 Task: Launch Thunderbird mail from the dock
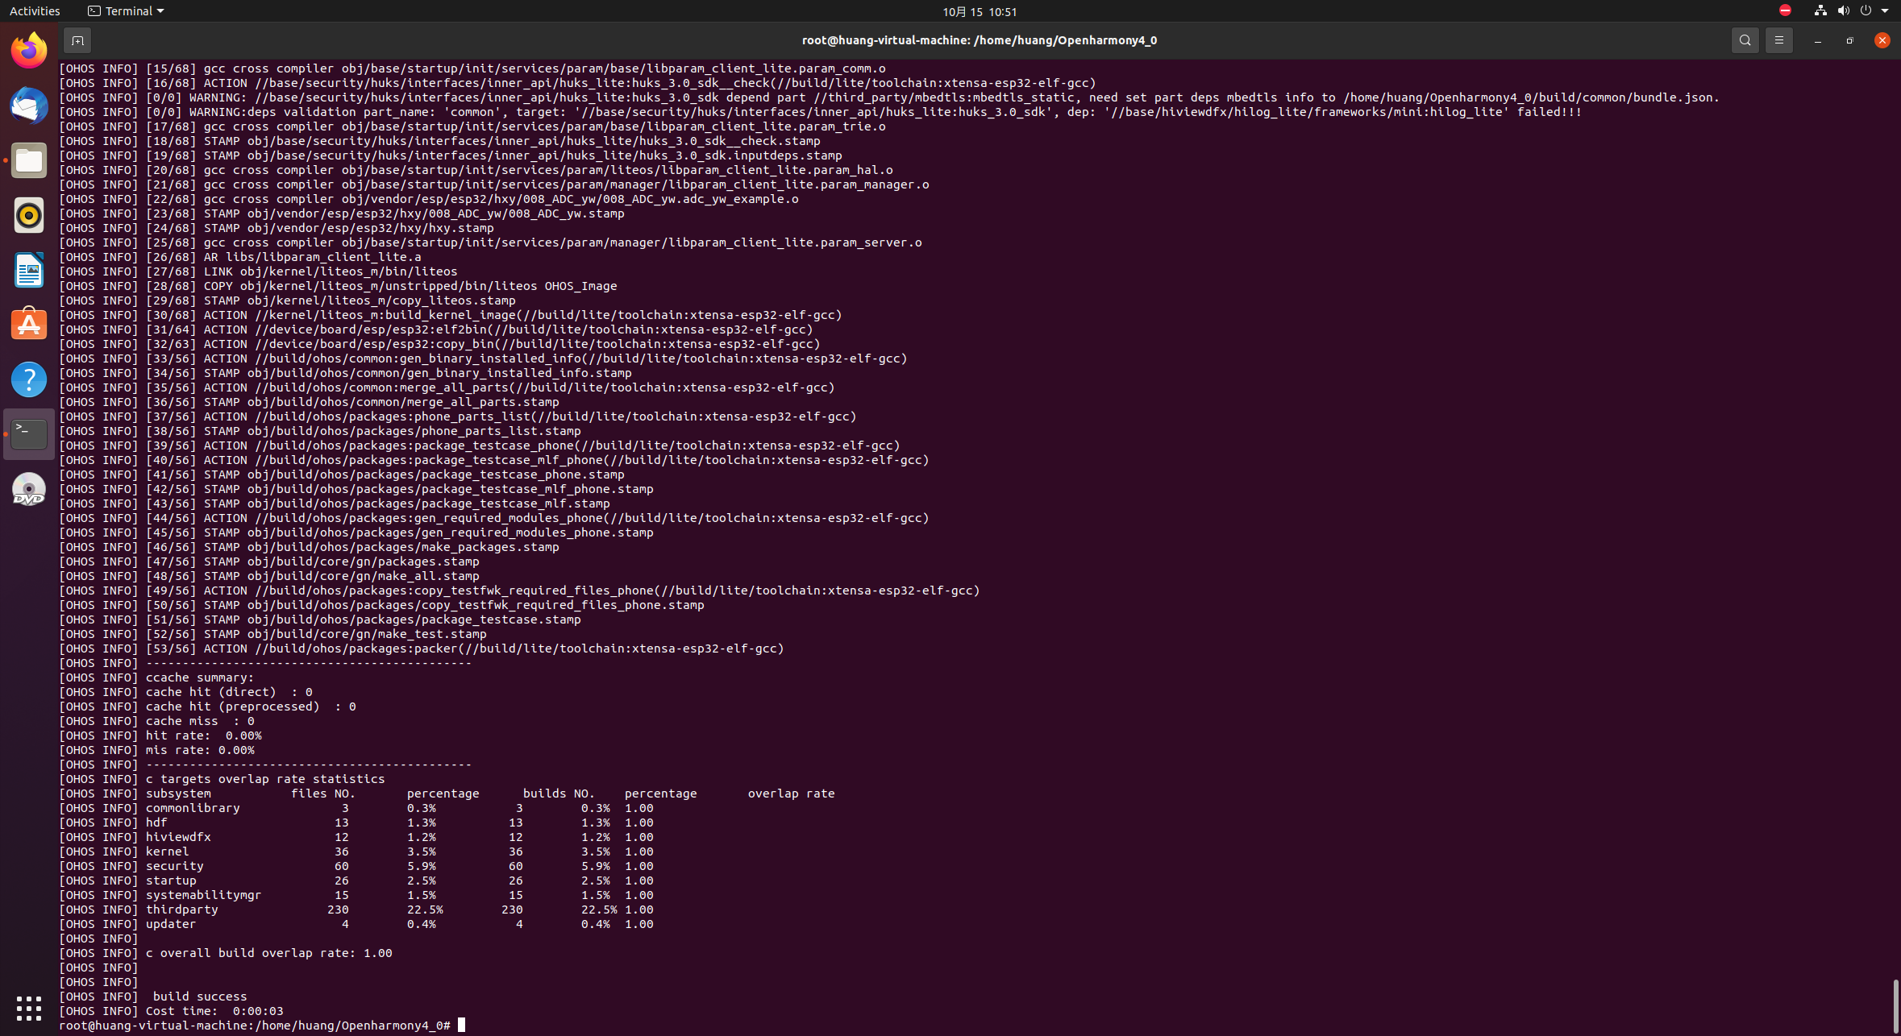(29, 106)
